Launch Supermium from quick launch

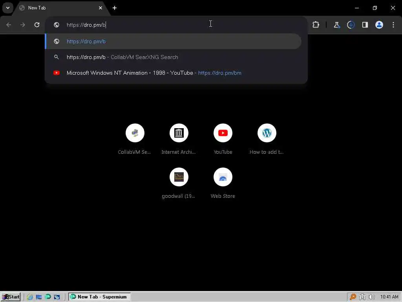[48, 296]
